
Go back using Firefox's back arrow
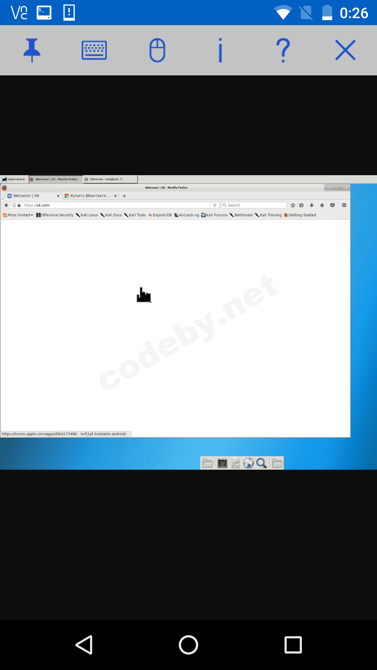pos(6,205)
